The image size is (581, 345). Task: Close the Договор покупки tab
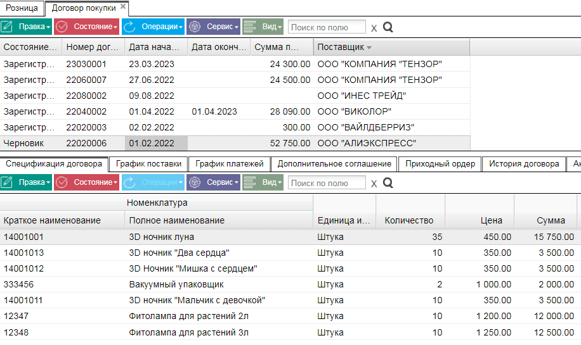pyautogui.click(x=123, y=6)
